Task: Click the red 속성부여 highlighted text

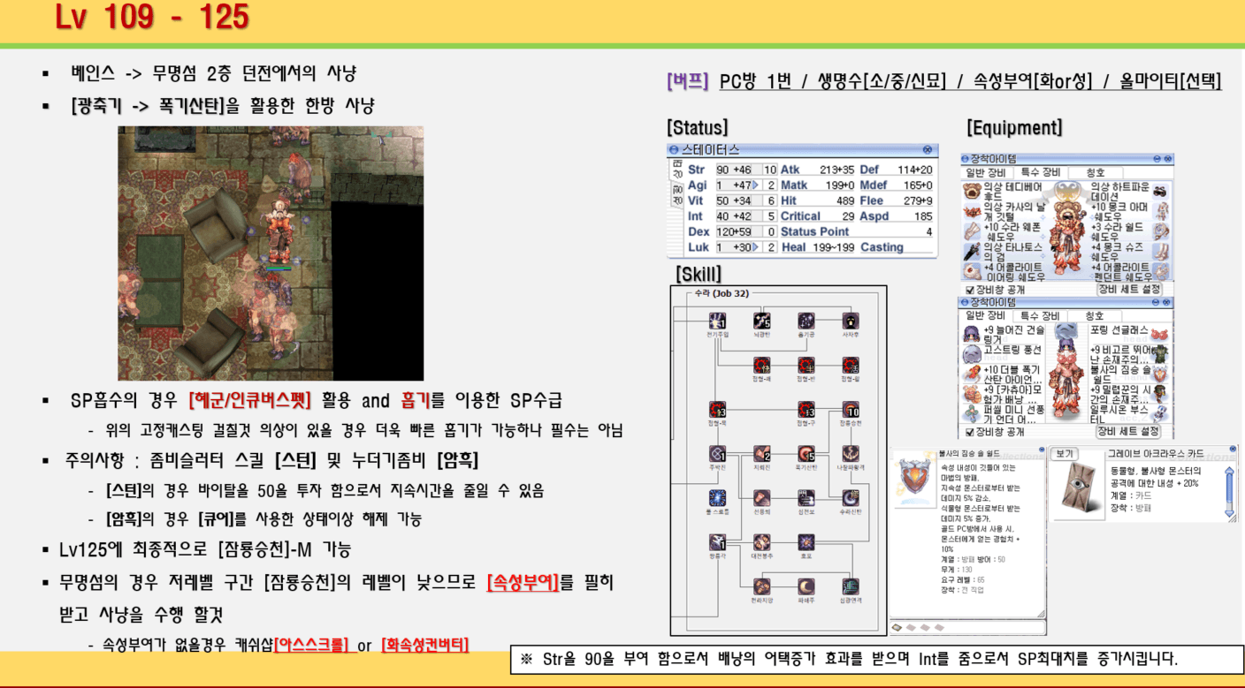Action: coord(523,583)
